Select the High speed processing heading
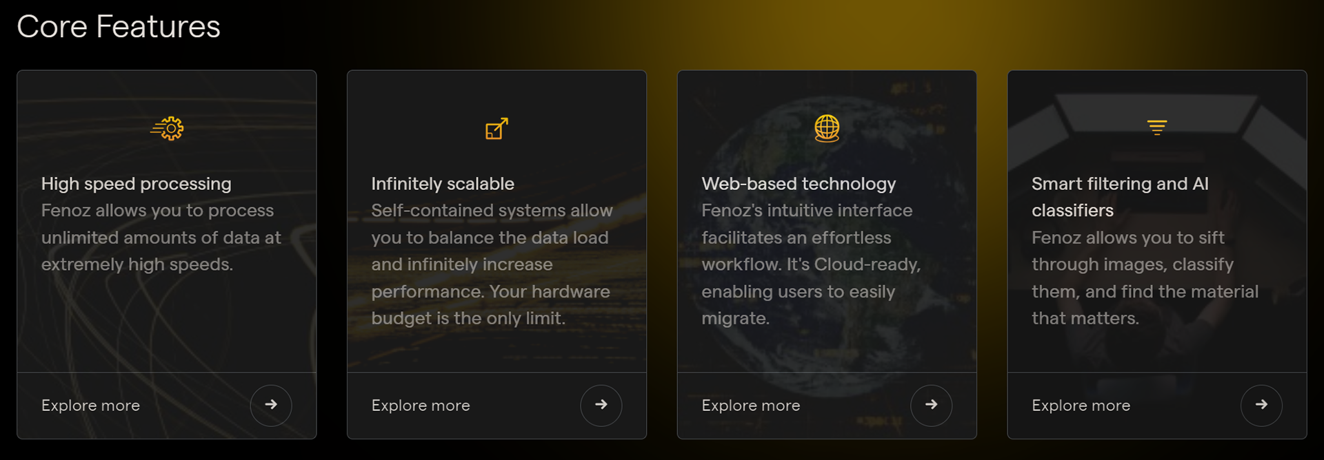The image size is (1324, 460). point(137,184)
